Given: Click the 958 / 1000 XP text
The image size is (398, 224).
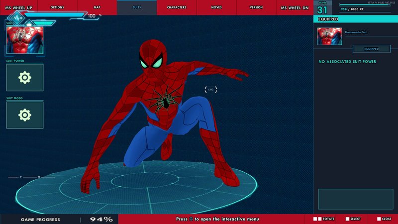Looking at the screenshot, I should point(352,9).
